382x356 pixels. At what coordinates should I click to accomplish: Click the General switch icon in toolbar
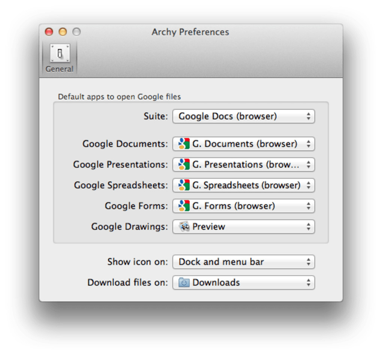click(x=60, y=53)
